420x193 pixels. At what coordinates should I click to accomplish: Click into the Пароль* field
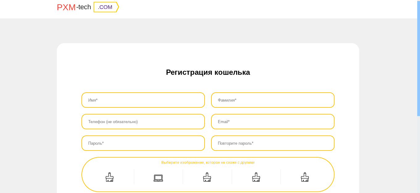click(143, 143)
